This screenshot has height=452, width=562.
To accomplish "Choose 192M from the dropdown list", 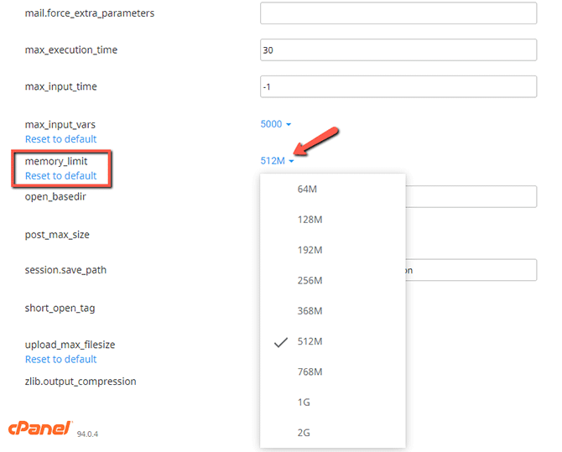I will click(x=310, y=250).
